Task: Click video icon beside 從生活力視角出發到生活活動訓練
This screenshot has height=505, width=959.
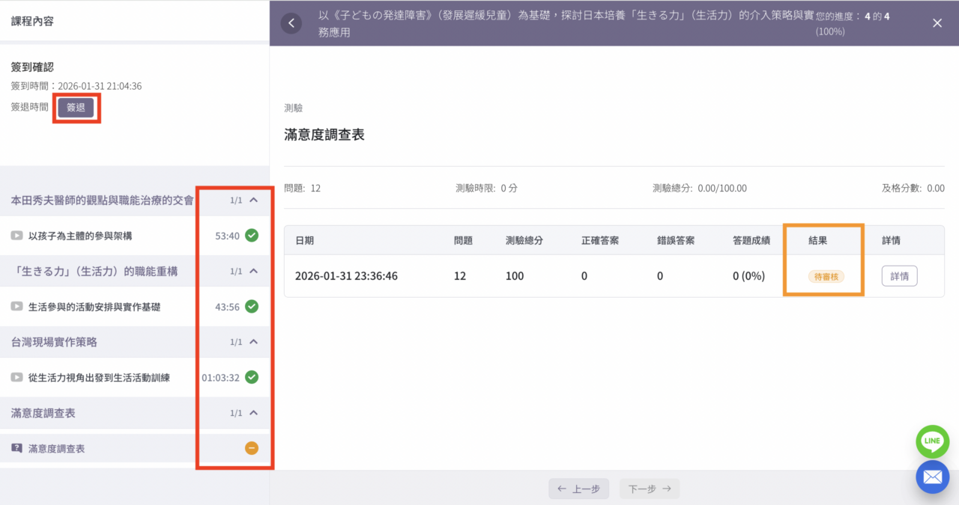Action: click(x=16, y=378)
